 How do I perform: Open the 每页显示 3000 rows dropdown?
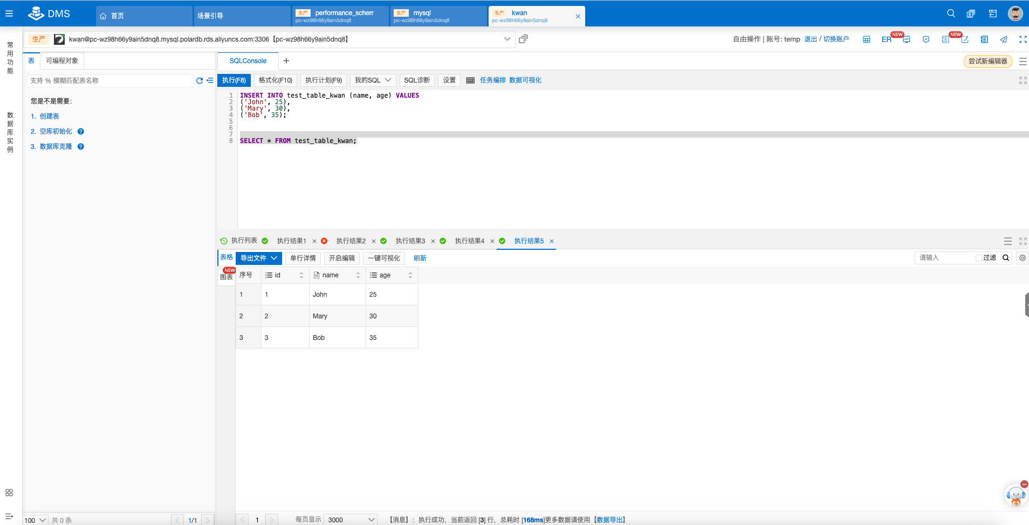click(351, 520)
